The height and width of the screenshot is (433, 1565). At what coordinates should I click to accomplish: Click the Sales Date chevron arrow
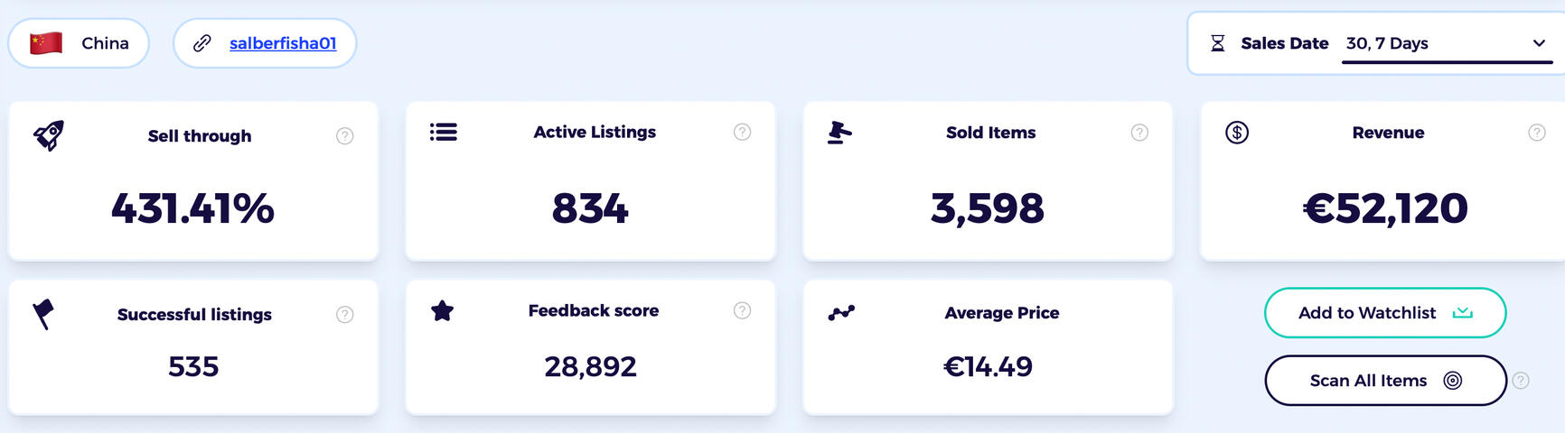(x=1539, y=43)
